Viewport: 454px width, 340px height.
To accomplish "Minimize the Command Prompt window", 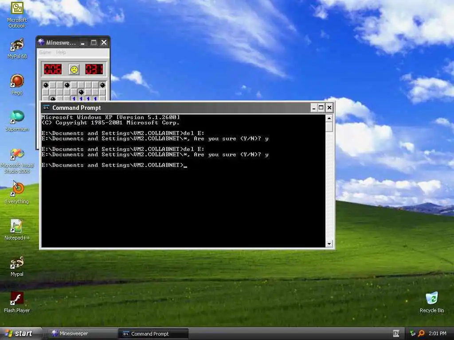I will click(x=313, y=108).
